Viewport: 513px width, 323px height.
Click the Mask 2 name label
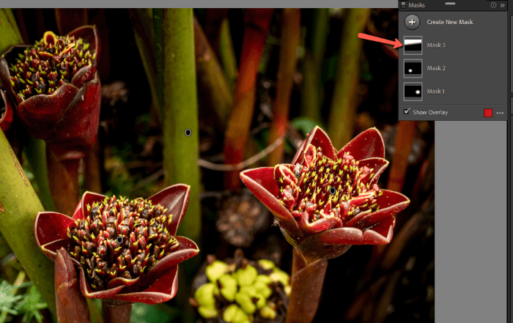point(436,68)
